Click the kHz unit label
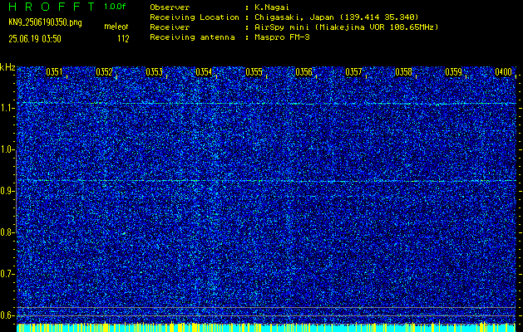The image size is (523, 332). (7, 67)
